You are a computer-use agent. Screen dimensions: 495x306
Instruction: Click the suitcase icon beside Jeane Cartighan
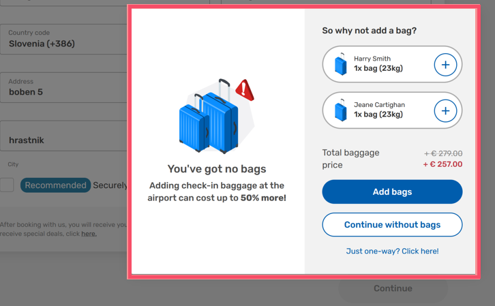coord(341,111)
